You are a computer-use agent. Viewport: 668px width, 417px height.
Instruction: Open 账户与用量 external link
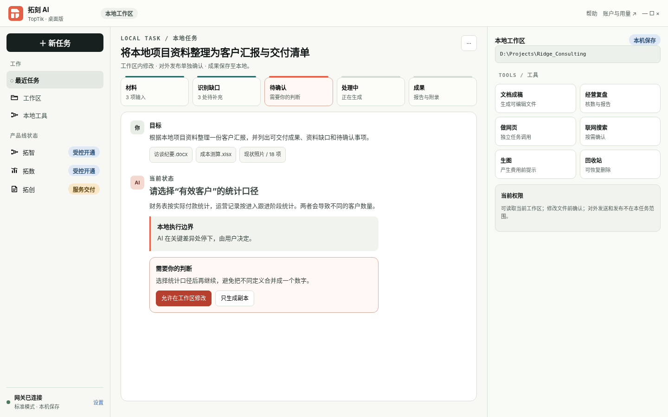[619, 13]
